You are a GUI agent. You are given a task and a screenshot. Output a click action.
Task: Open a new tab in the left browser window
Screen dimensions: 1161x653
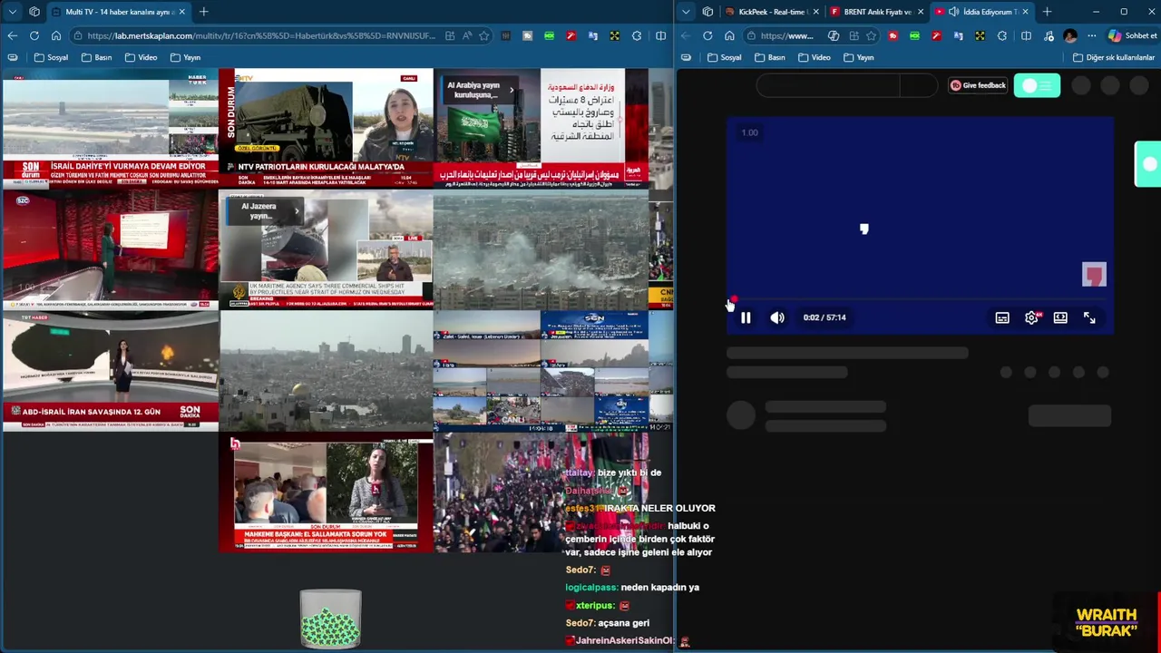203,12
